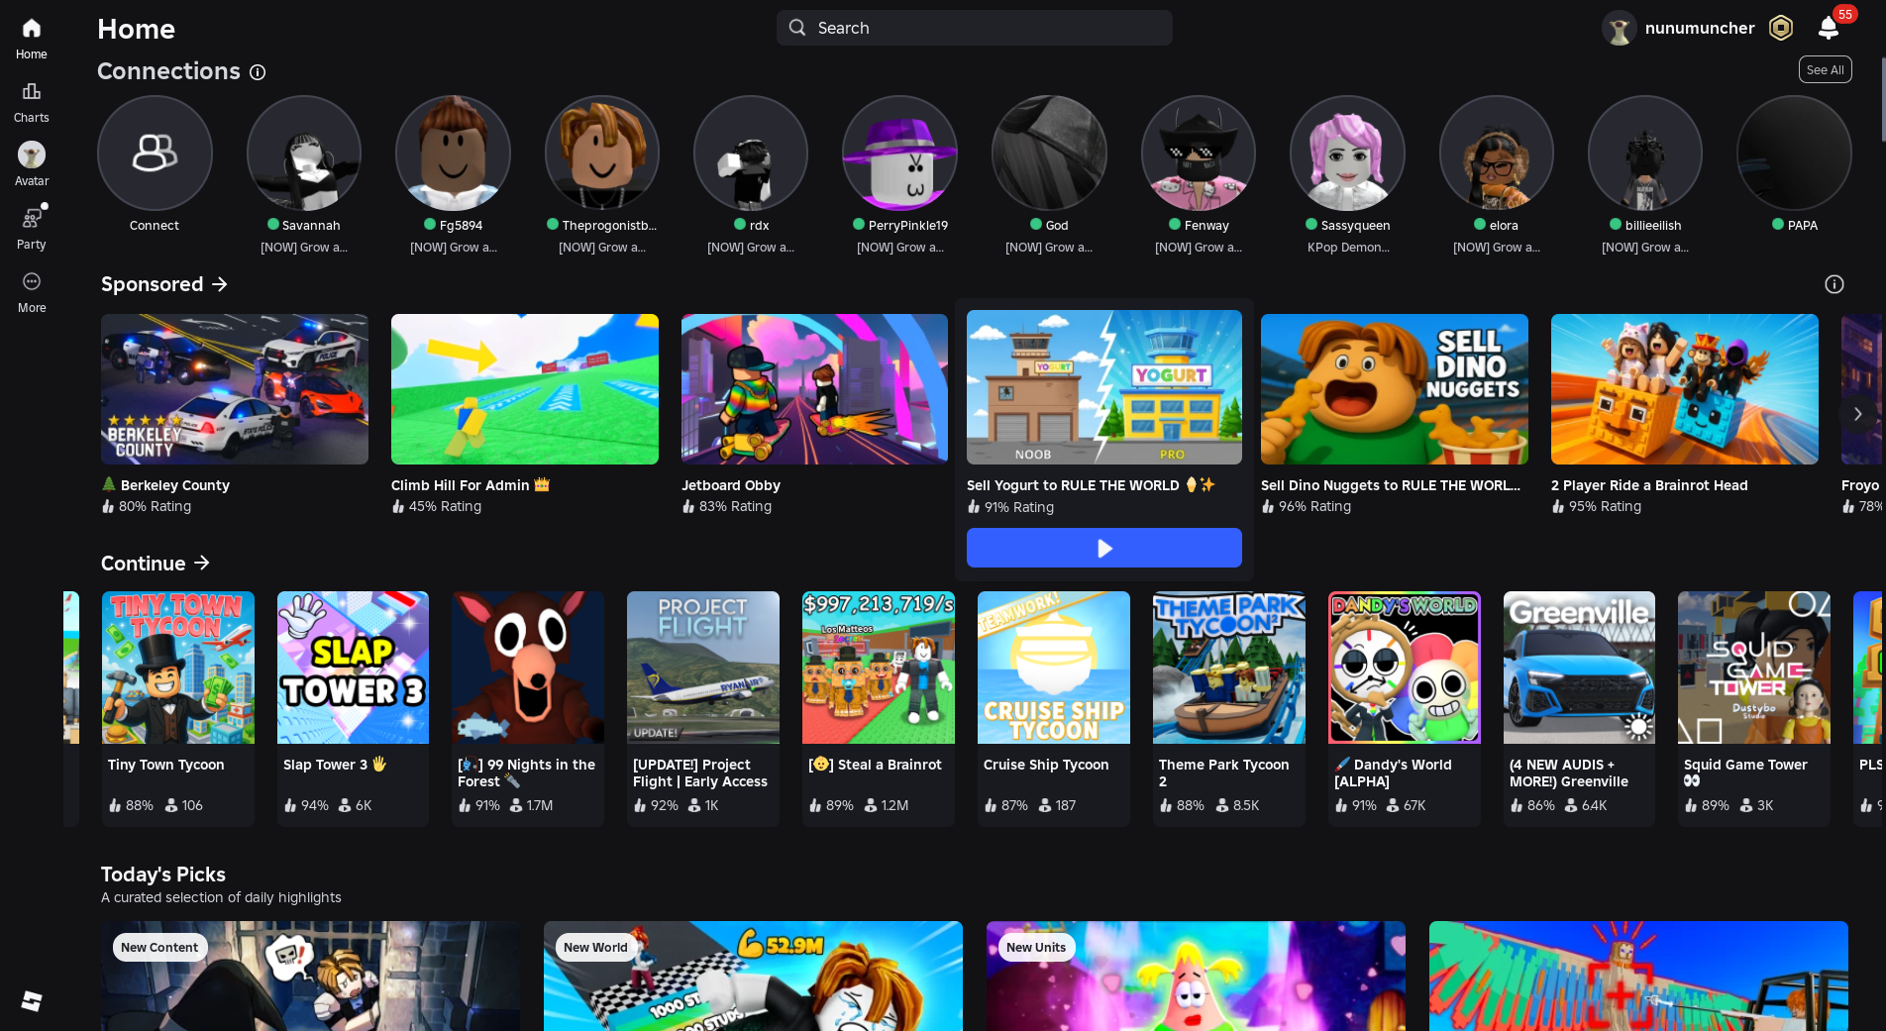Open Dandy's World game card

[x=1405, y=708]
